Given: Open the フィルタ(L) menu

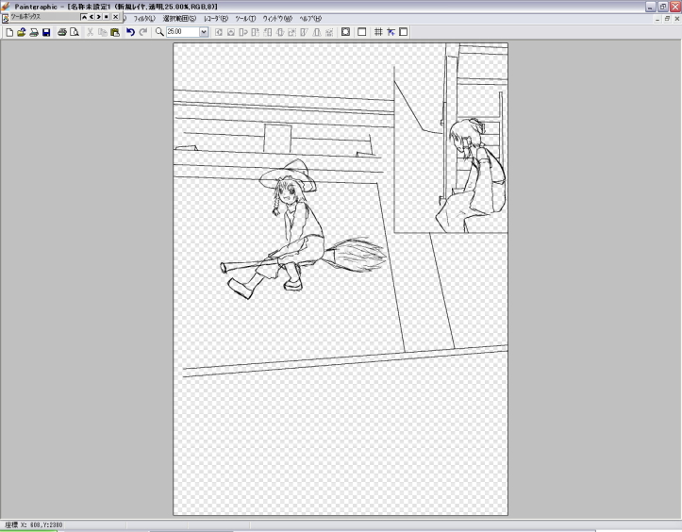Looking at the screenshot, I should point(144,19).
